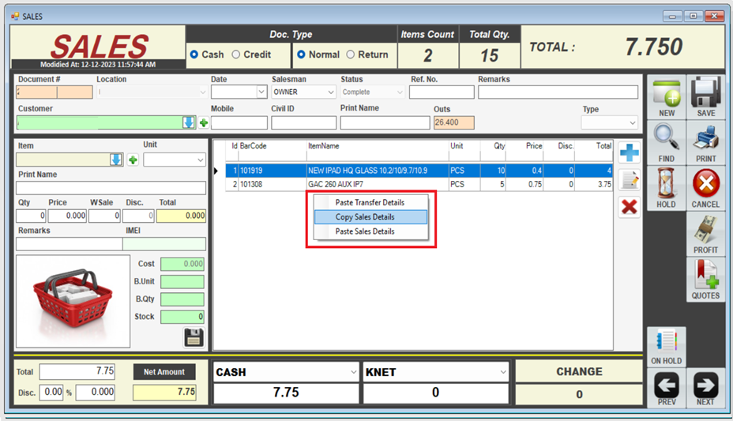Click the Net Amount button

point(164,372)
